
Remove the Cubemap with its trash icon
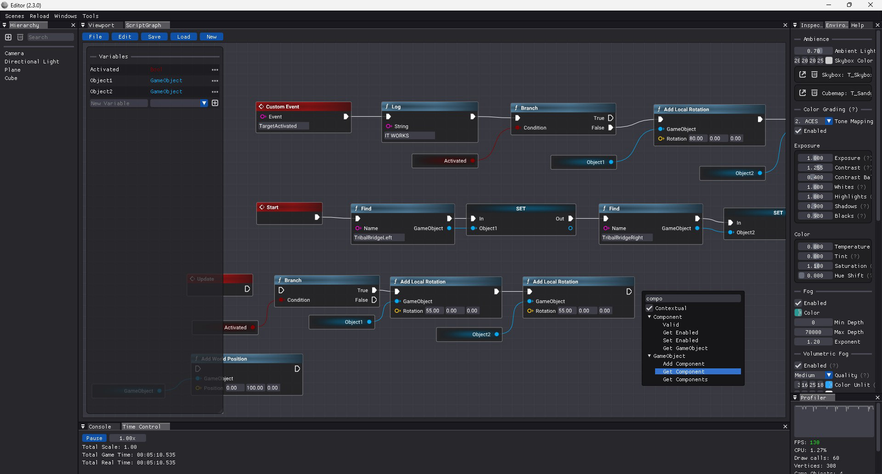tap(814, 93)
